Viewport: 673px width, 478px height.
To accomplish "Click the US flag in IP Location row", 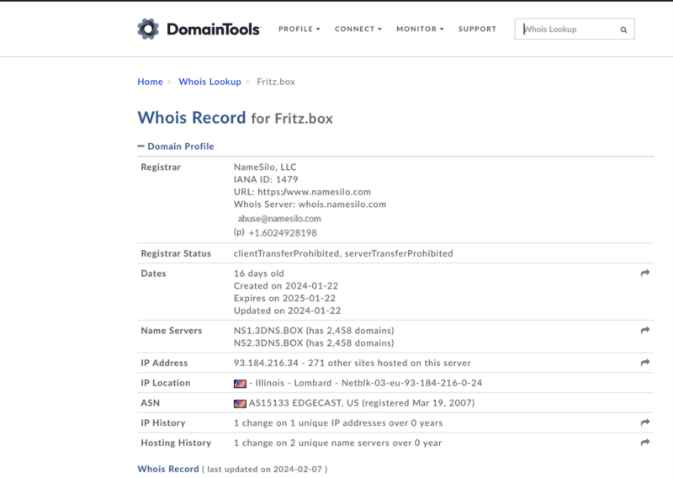I will (239, 384).
